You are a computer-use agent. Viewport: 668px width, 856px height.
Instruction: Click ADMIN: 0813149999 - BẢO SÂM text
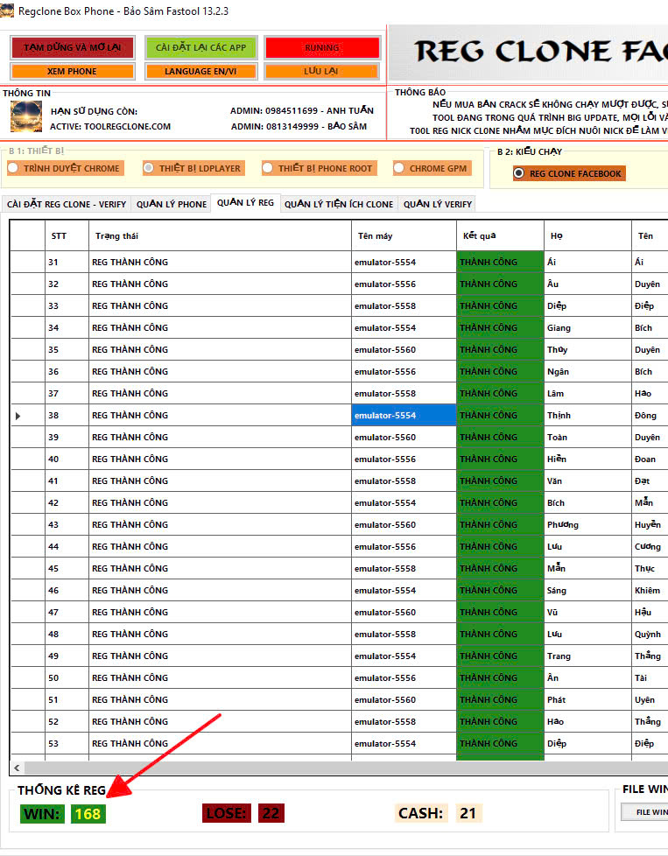coord(299,126)
